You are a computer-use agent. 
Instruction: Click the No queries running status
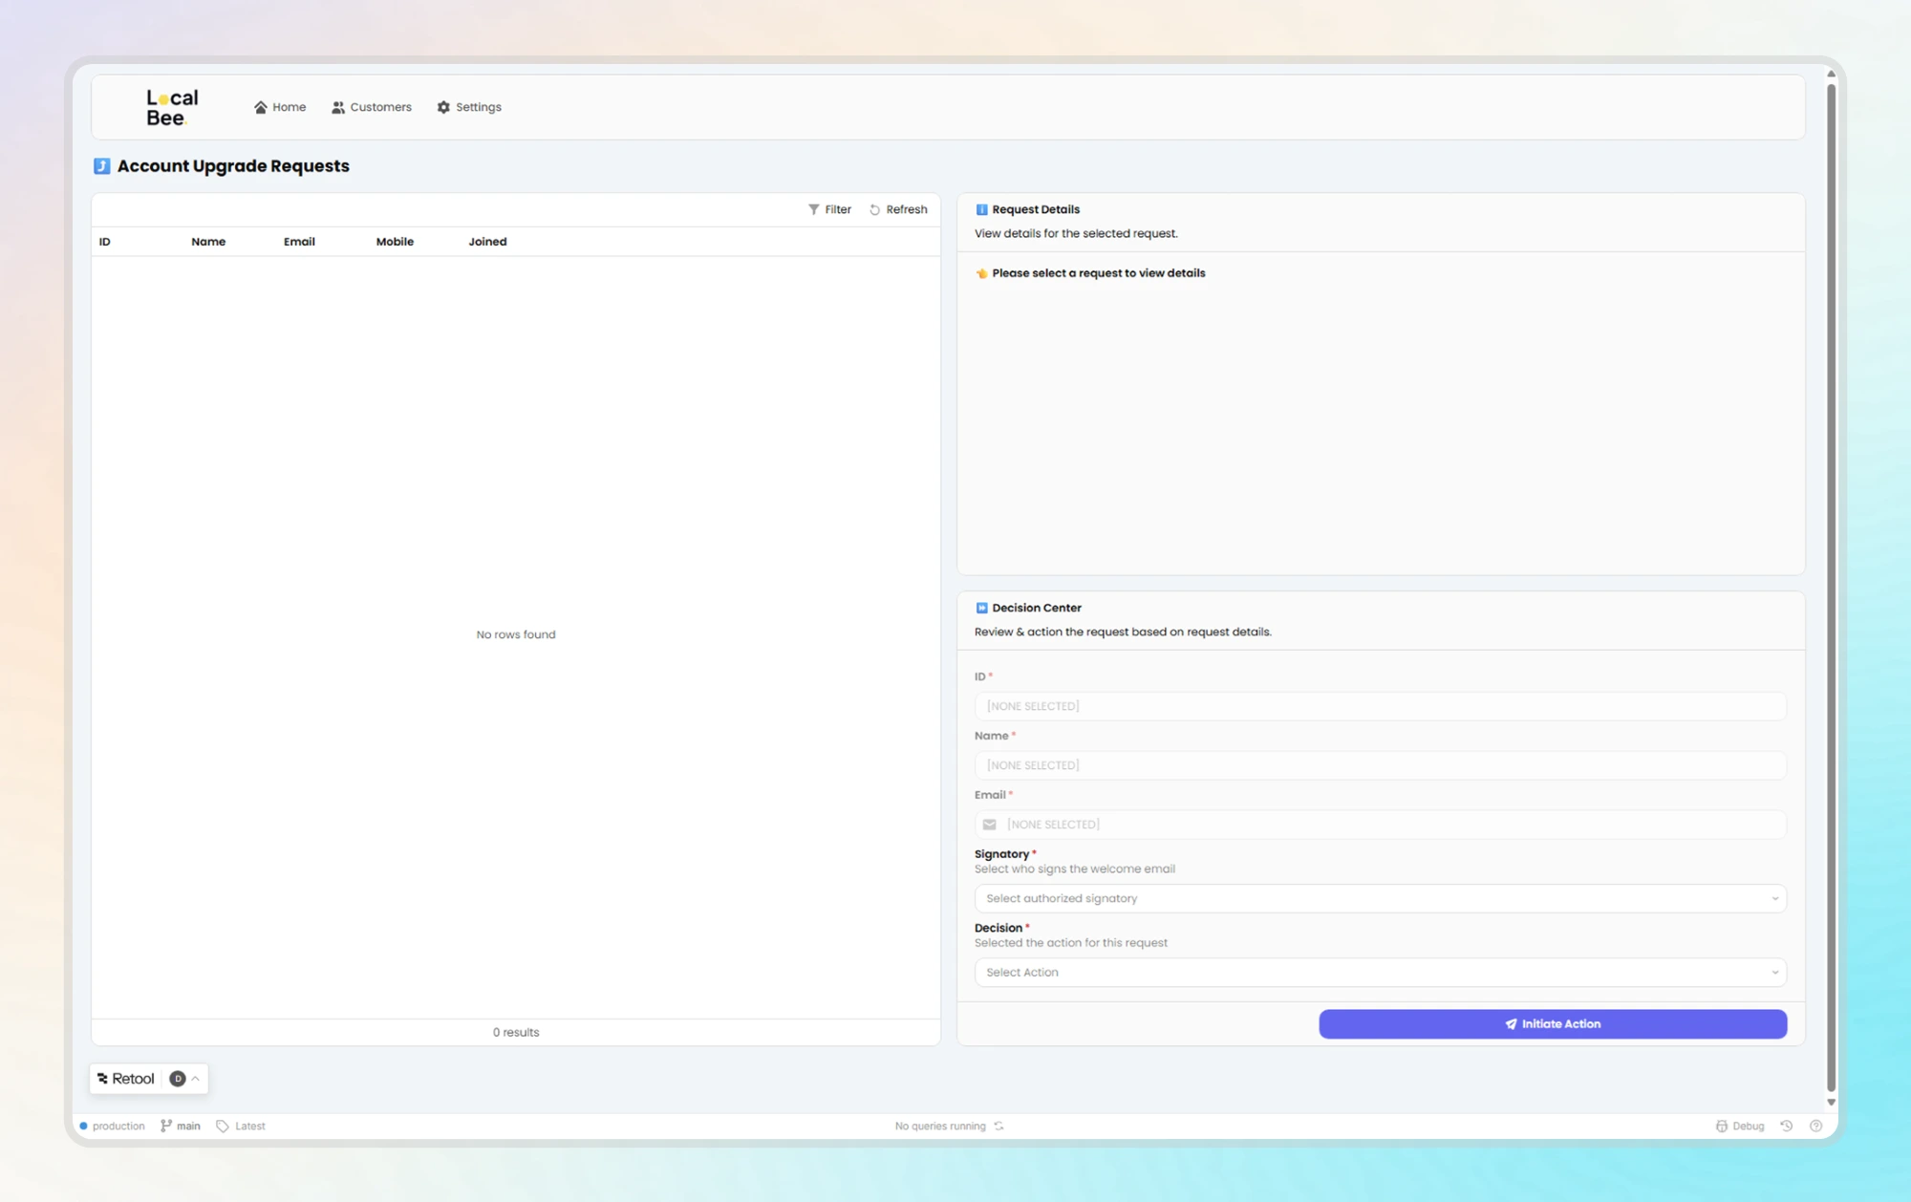click(x=940, y=1127)
